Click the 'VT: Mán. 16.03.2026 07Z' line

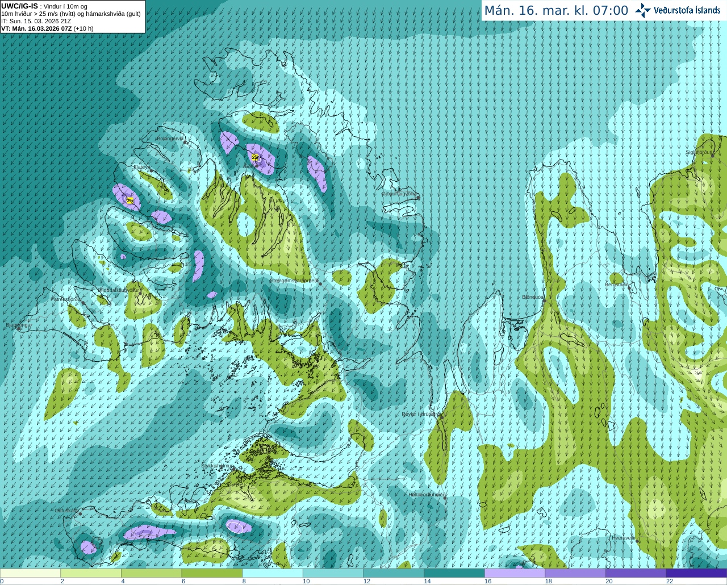point(36,28)
